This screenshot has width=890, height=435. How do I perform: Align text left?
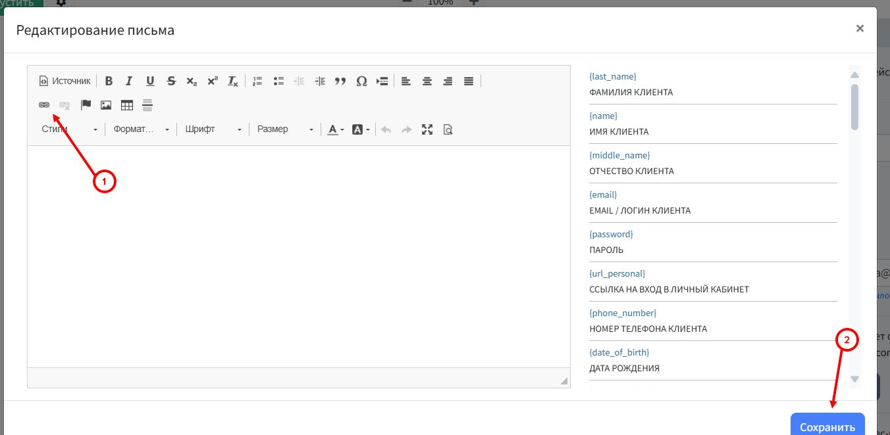pos(406,81)
